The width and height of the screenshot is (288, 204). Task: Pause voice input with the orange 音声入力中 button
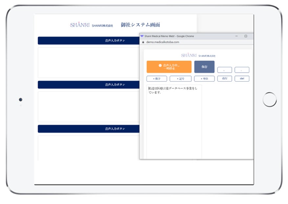(x=169, y=67)
